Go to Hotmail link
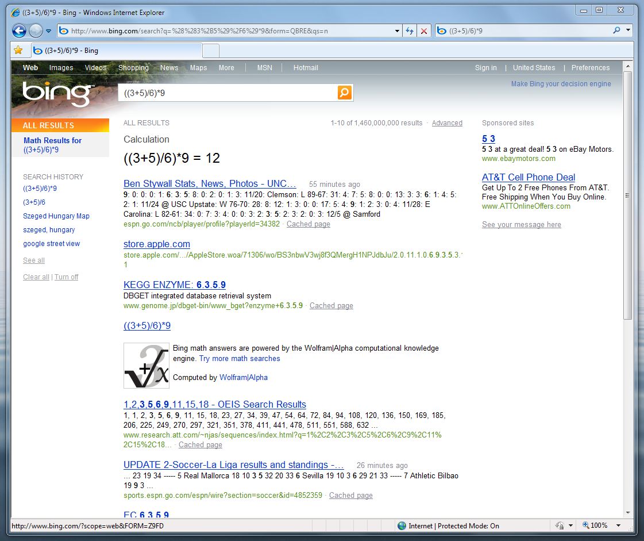 (306, 68)
